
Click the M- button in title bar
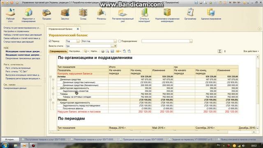(x=239, y=2)
